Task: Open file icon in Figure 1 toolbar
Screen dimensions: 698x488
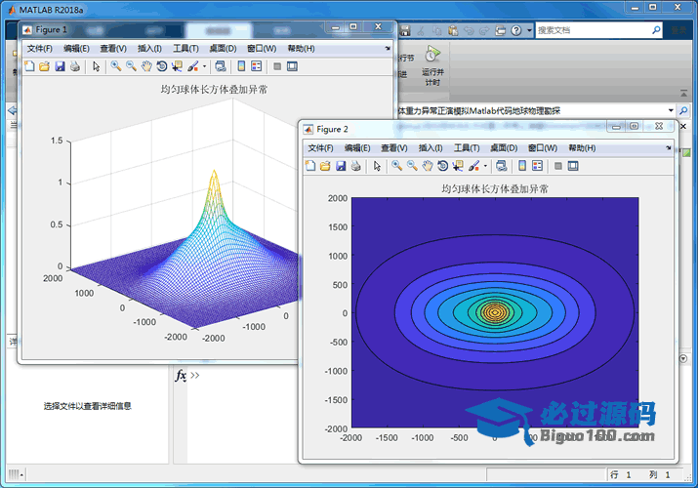Action: click(44, 66)
